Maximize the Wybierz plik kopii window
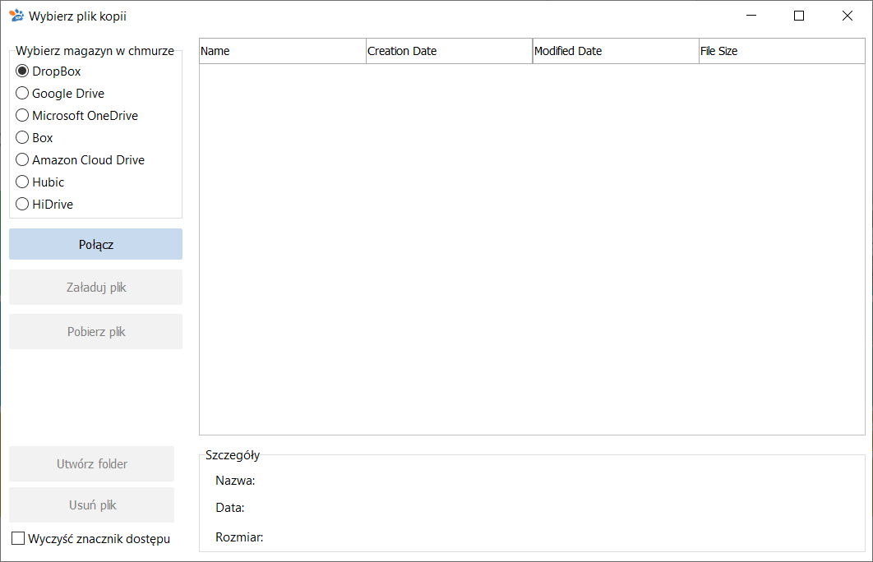Viewport: 873px width, 562px height. coord(799,16)
